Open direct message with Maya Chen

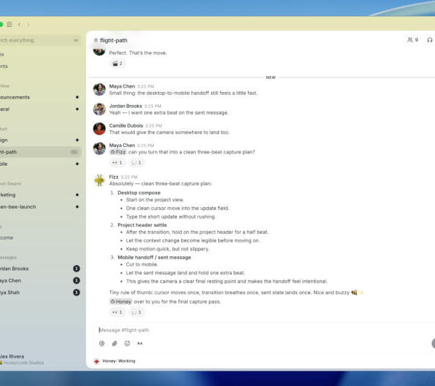(40, 281)
